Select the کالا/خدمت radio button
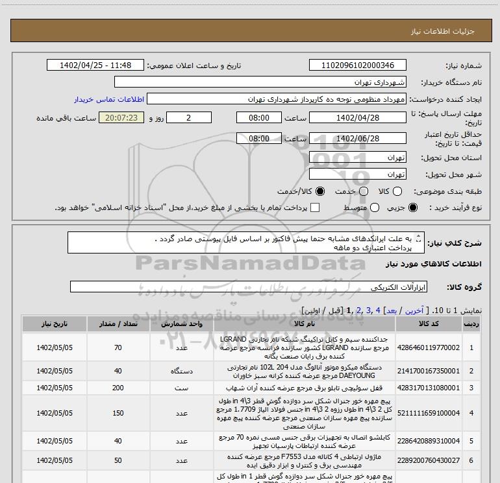Image resolution: width=500 pixels, height=483 pixels. click(x=320, y=191)
